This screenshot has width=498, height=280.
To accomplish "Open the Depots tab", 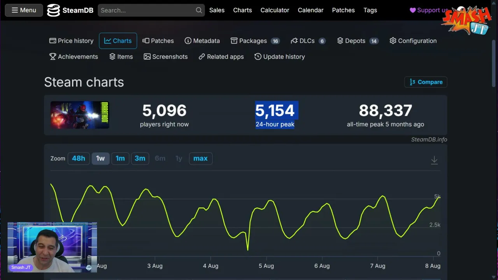I will 358,41.
